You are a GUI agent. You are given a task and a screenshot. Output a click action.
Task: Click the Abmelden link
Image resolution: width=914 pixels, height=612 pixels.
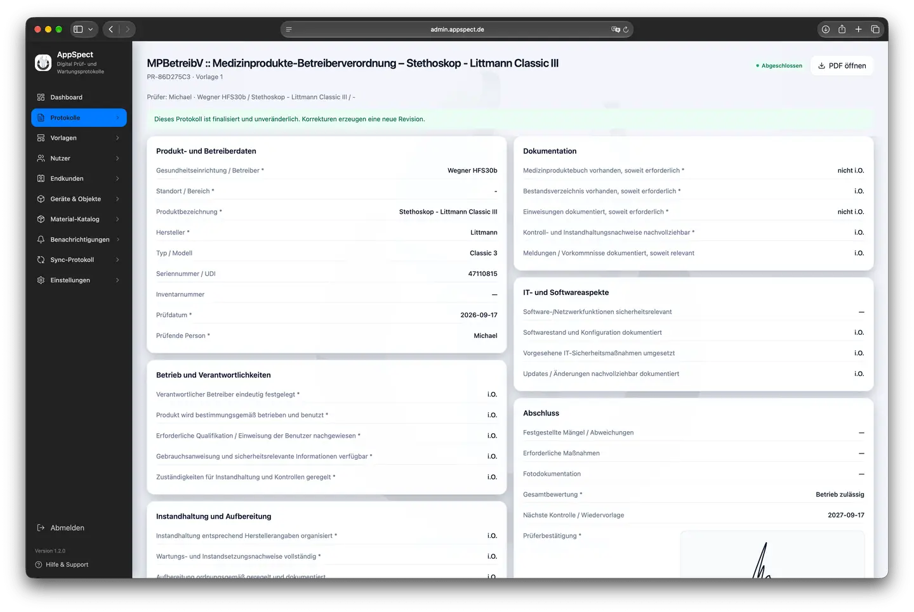(x=67, y=528)
